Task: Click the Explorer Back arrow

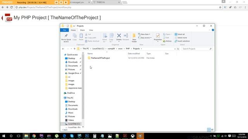Action: click(63, 49)
